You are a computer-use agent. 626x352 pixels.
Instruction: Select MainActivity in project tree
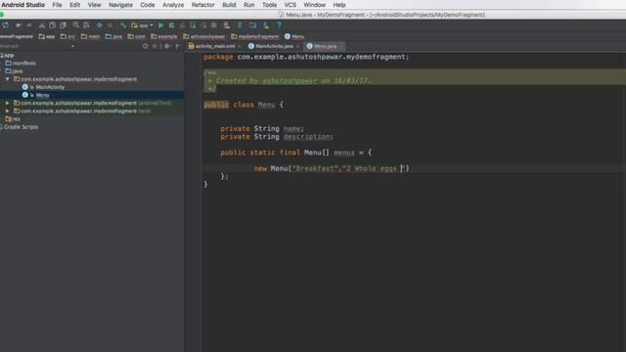[x=43, y=87]
